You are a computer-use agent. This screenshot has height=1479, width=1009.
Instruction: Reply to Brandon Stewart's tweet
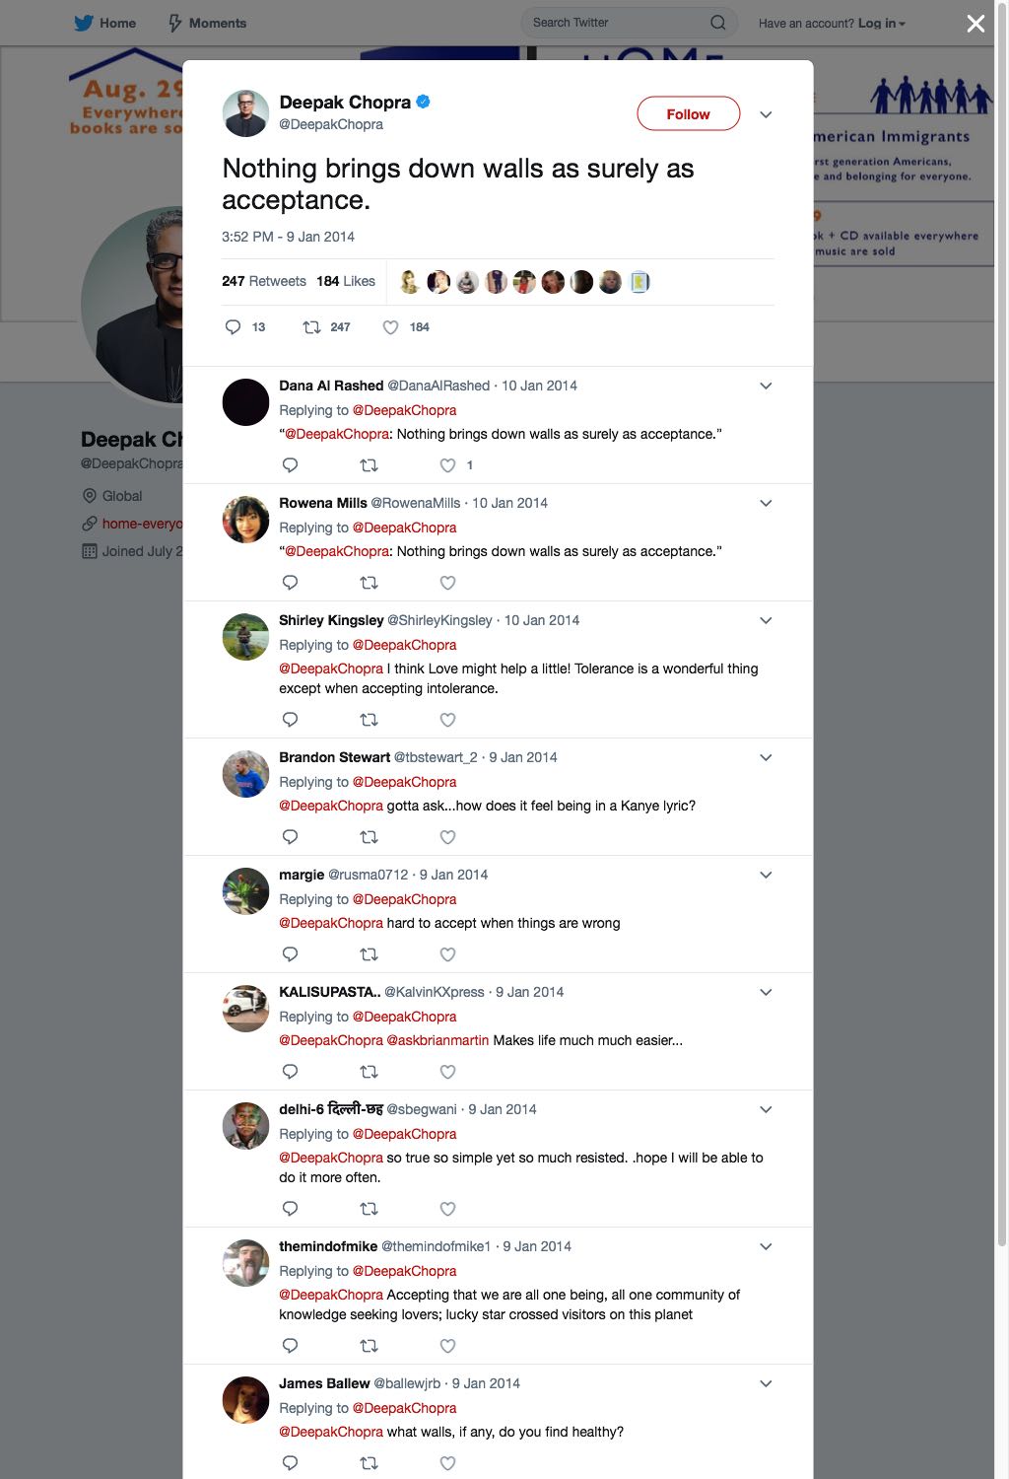point(290,837)
